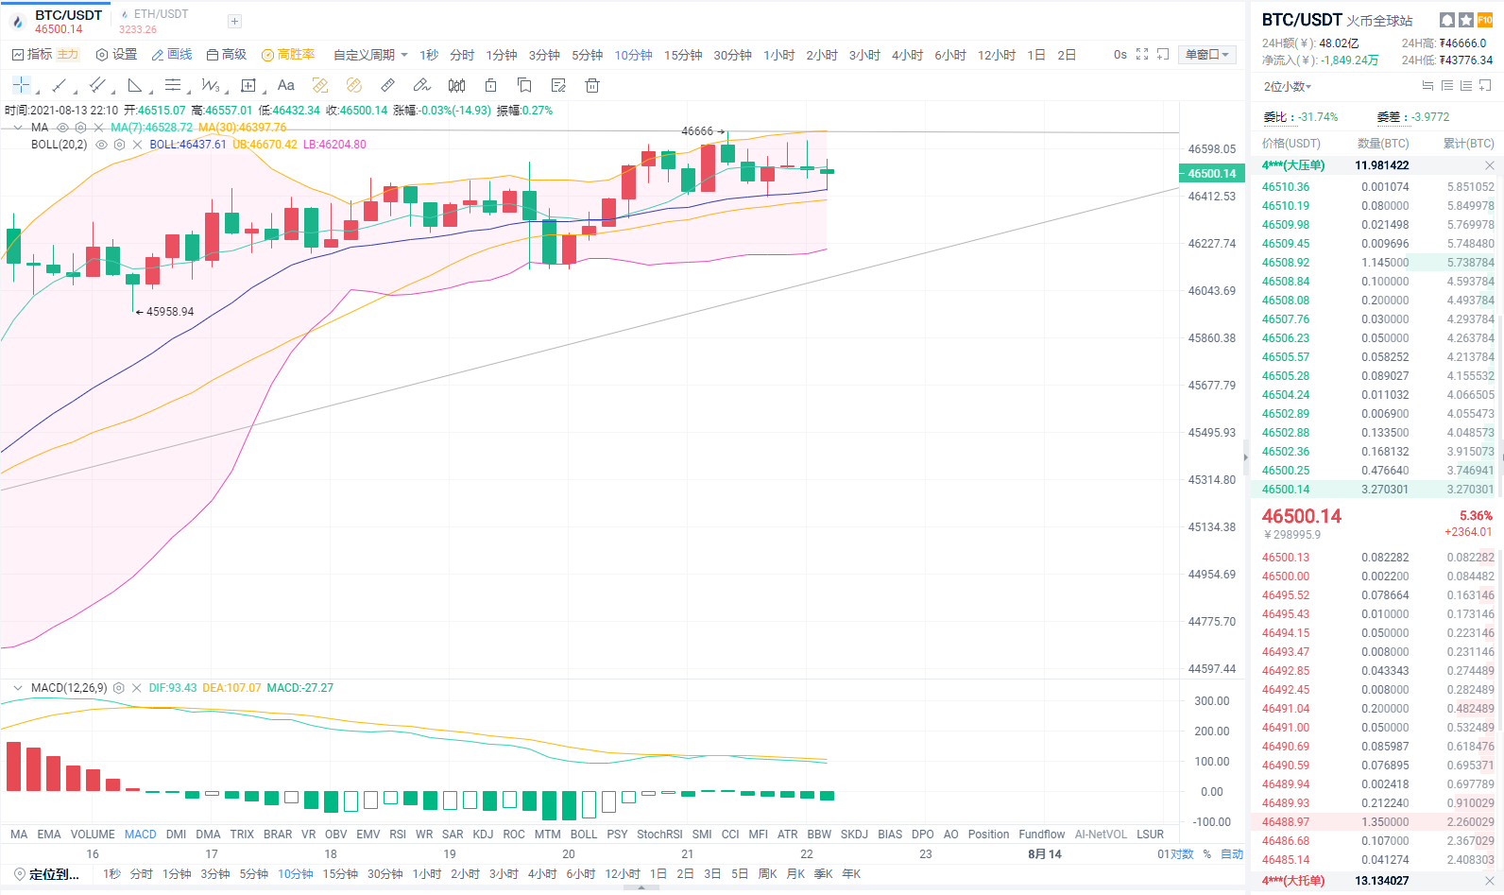
Task: Open MA indicator settings gear
Action: pos(80,128)
